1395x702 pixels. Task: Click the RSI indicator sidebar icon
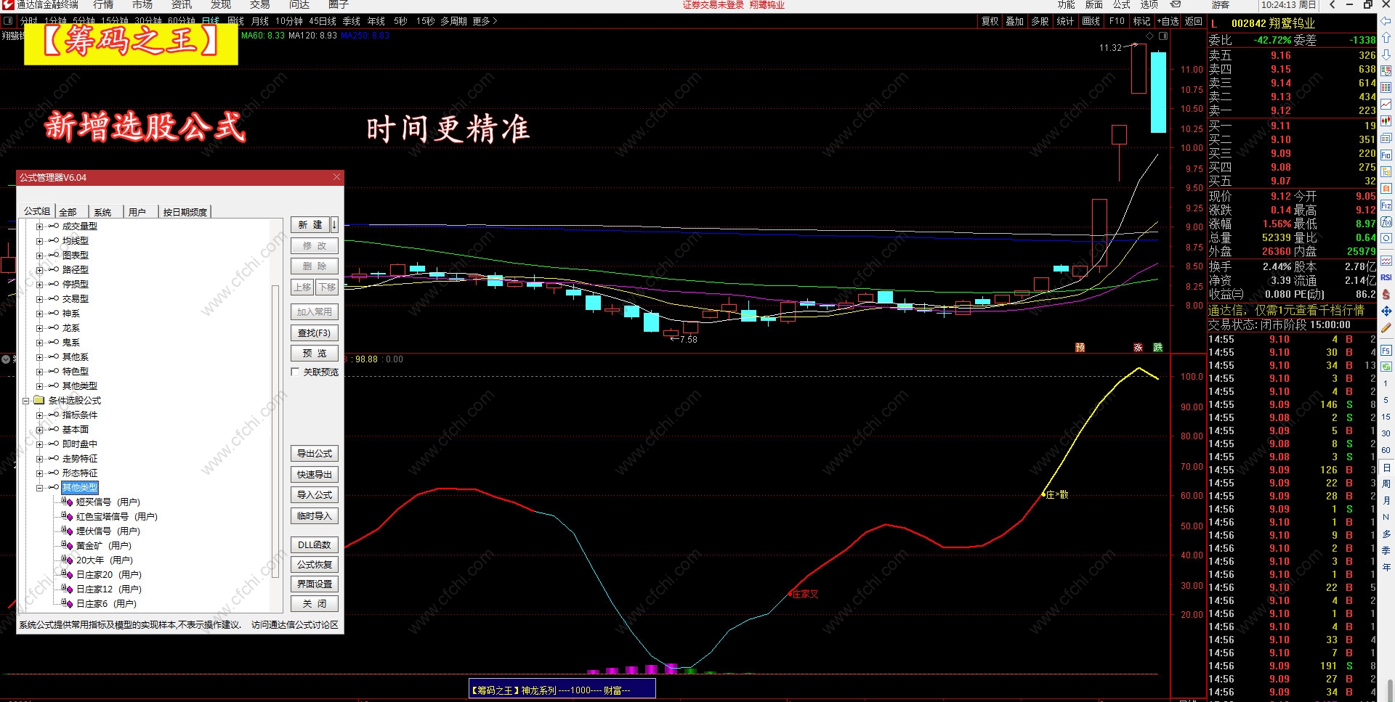tap(1386, 277)
